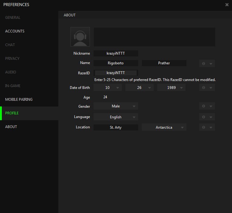The width and height of the screenshot is (232, 213).
Task: Open the Location privacy visibility dropdown
Action: (x=207, y=127)
